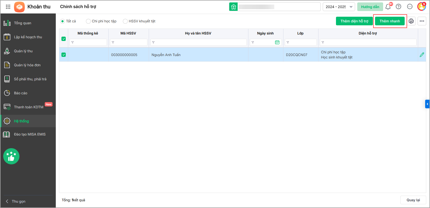Click the printer icon
This screenshot has width=430, height=208.
(411, 21)
